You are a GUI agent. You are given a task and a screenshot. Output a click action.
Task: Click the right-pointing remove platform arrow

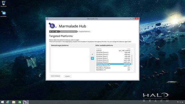(92, 54)
